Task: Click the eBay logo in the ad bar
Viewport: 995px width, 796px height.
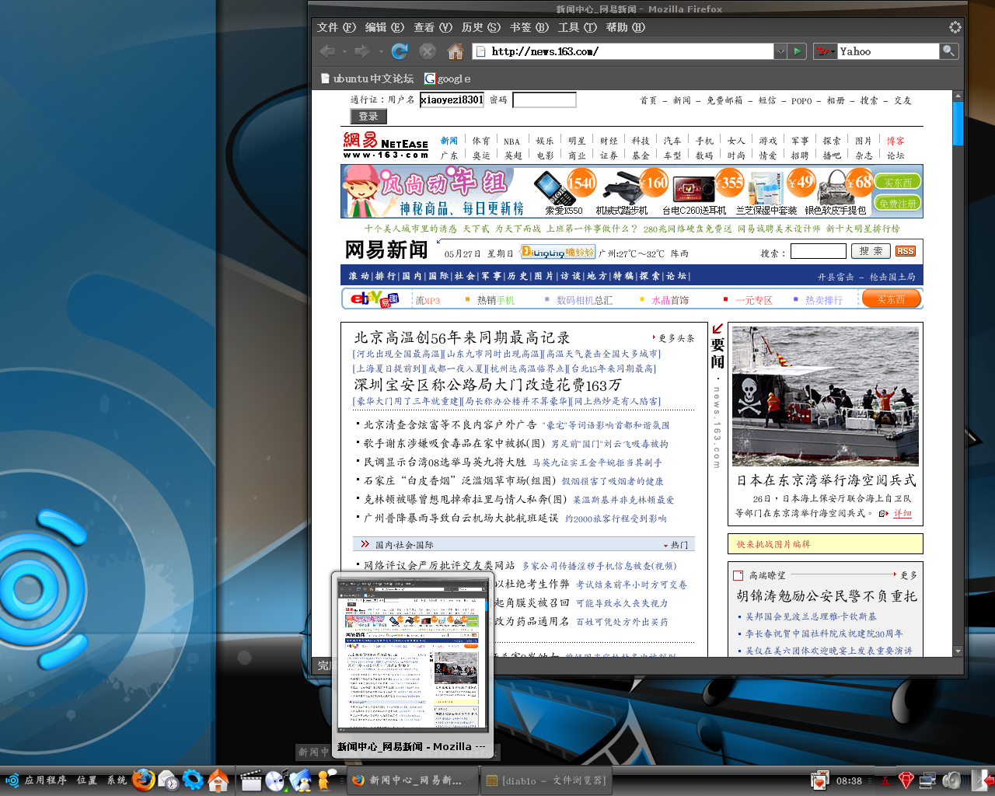Action: coord(373,298)
